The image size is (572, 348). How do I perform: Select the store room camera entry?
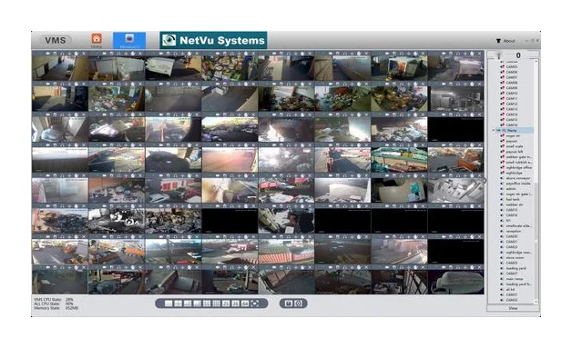516,257
